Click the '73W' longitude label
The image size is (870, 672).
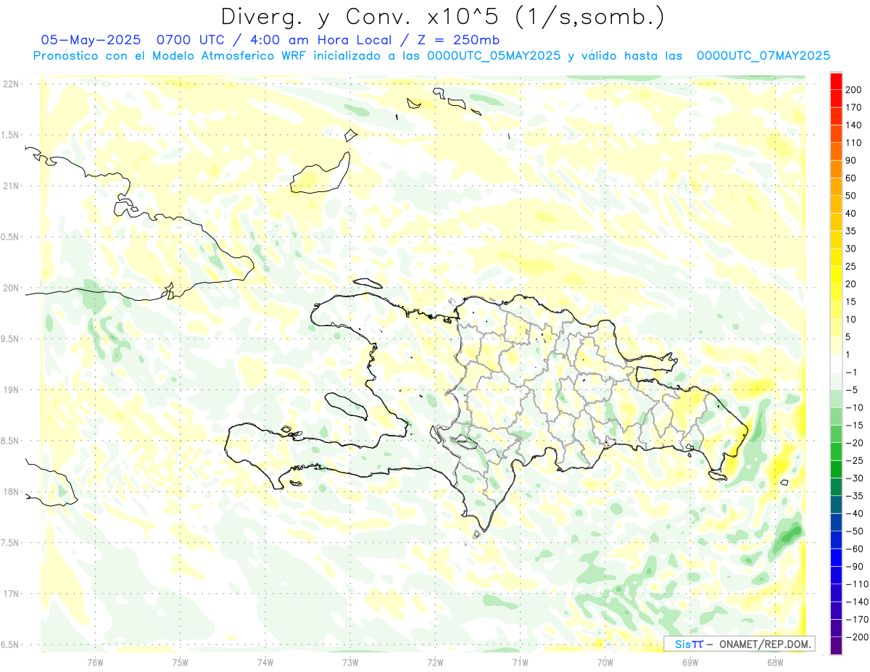(350, 662)
